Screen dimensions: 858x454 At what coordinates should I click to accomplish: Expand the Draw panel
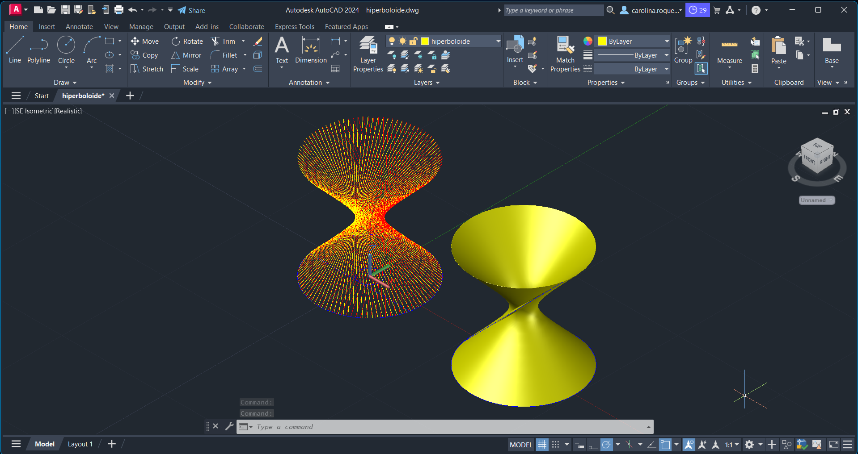pos(65,83)
